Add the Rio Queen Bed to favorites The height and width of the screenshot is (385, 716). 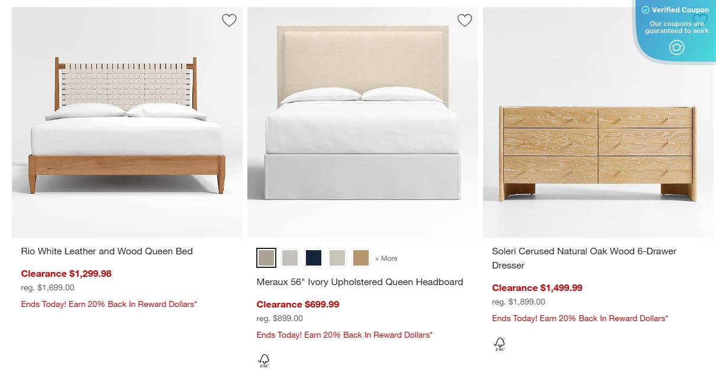229,20
